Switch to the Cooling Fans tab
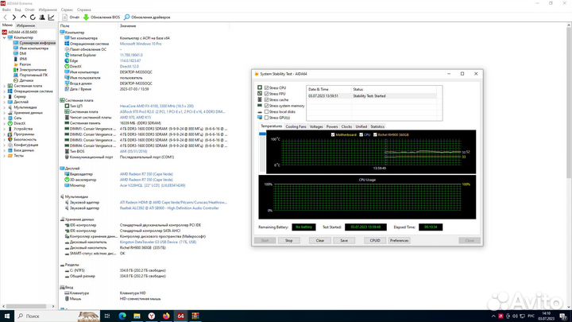 point(296,126)
